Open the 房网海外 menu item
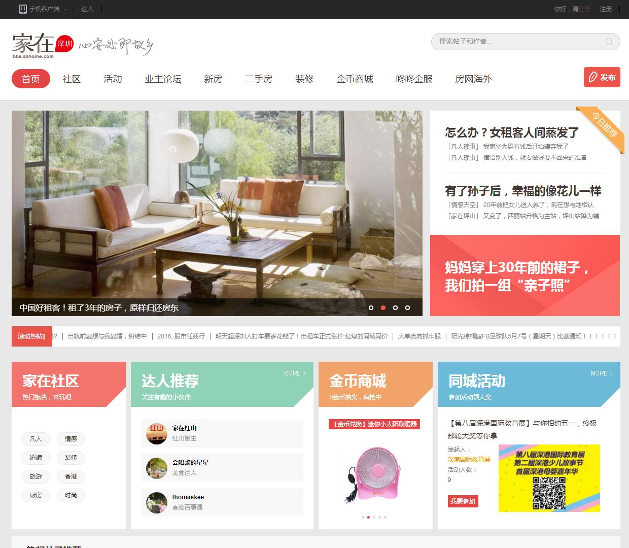Screen dimensions: 629x548 tap(473, 79)
